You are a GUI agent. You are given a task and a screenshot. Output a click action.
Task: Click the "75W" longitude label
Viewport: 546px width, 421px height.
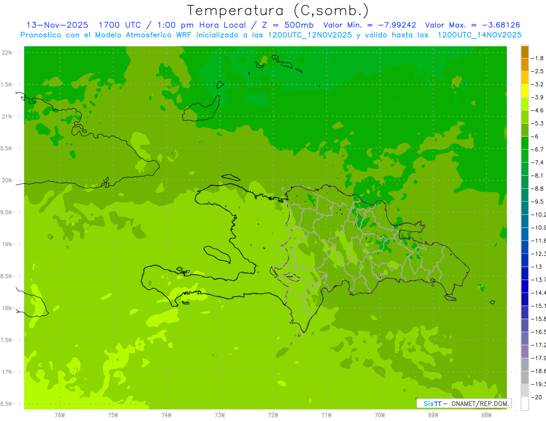[113, 415]
